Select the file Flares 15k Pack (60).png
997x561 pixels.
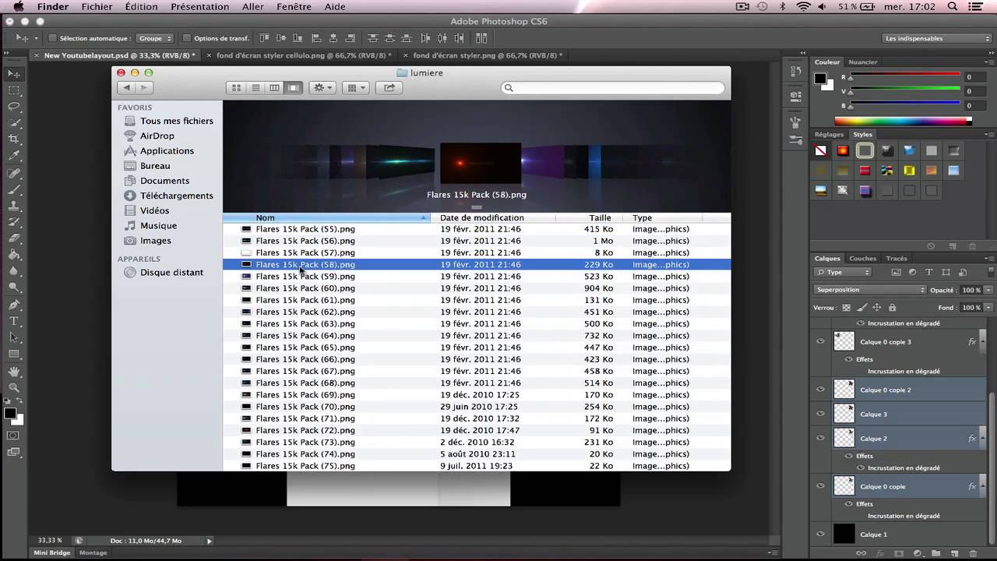[x=305, y=288]
